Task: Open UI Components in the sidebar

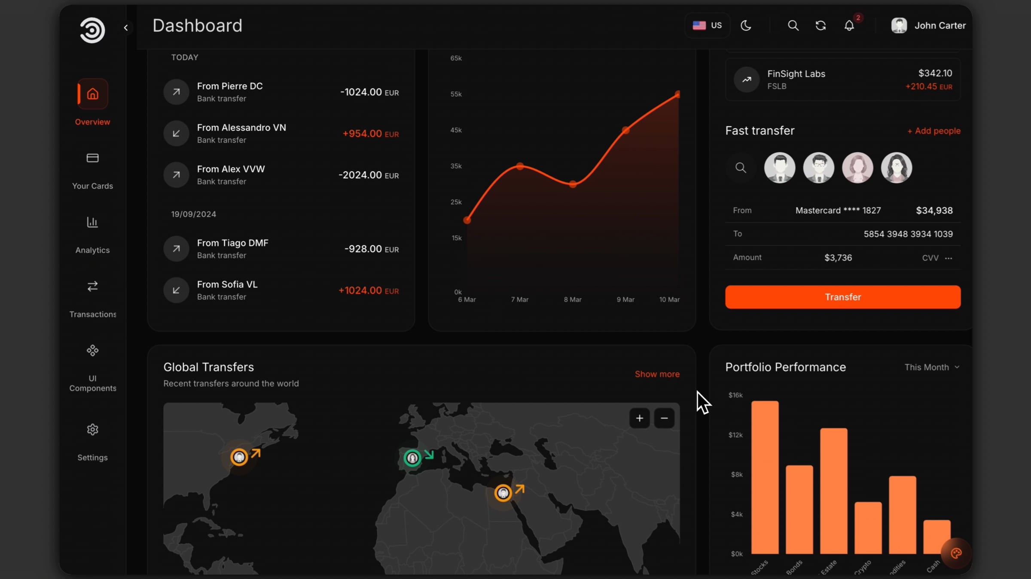Action: click(92, 368)
